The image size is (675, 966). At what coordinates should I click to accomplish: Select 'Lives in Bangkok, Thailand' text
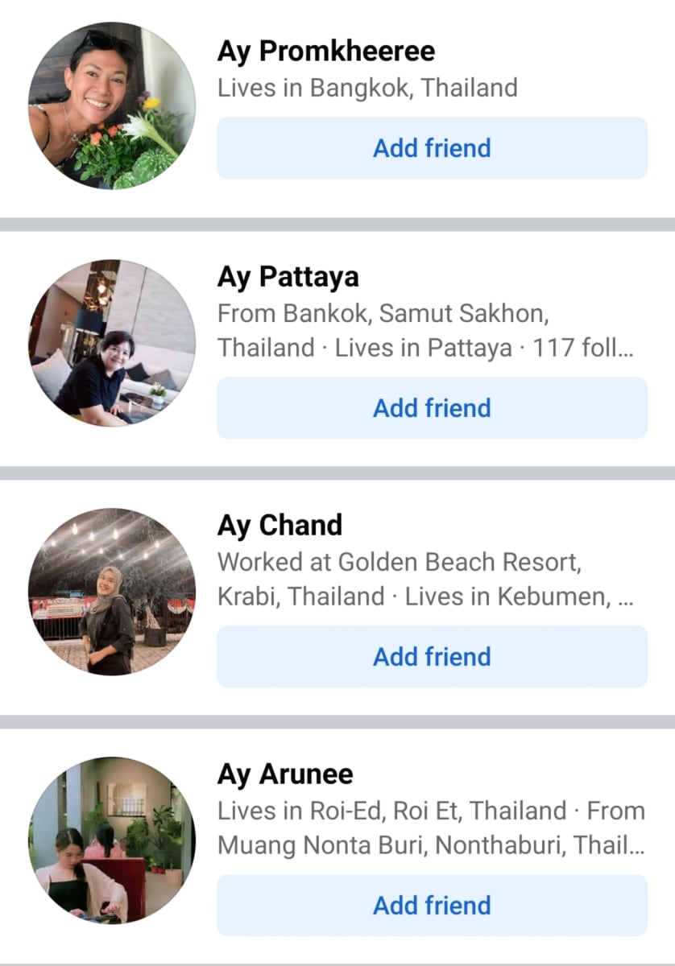[x=367, y=88]
